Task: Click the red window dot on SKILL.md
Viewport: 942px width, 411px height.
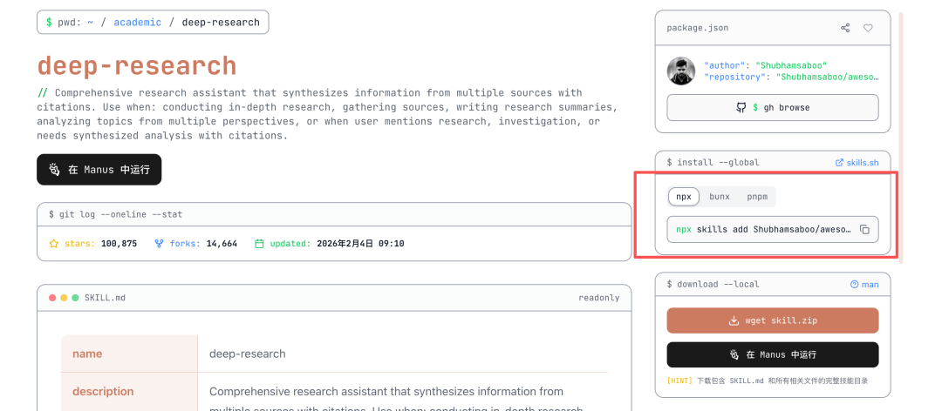Action: pyautogui.click(x=52, y=298)
